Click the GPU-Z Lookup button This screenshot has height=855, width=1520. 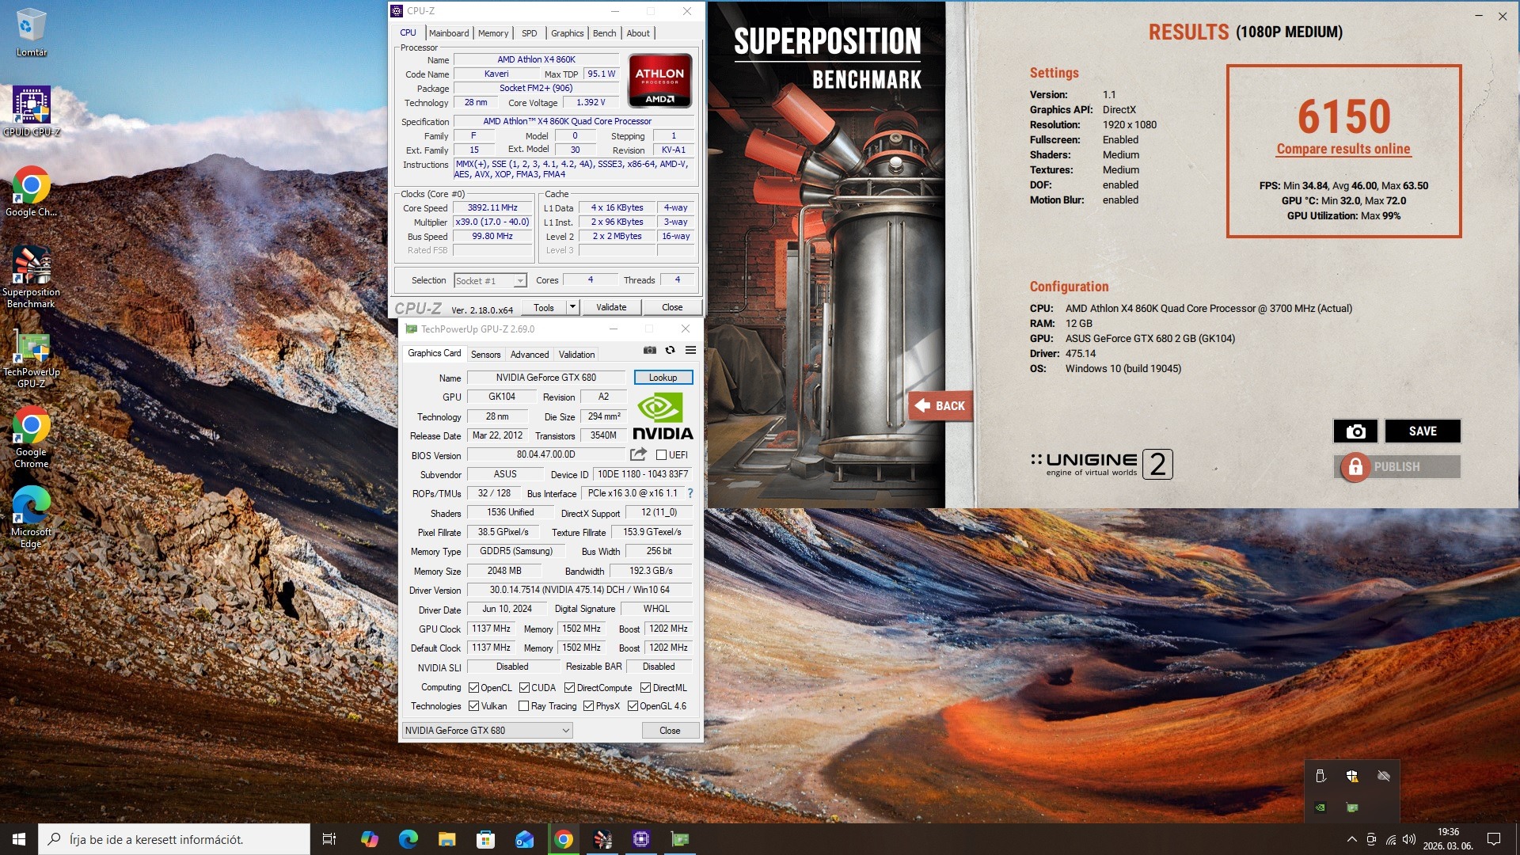pos(663,378)
